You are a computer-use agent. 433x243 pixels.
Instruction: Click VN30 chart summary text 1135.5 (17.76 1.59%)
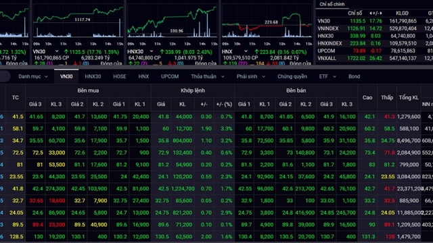point(92,51)
